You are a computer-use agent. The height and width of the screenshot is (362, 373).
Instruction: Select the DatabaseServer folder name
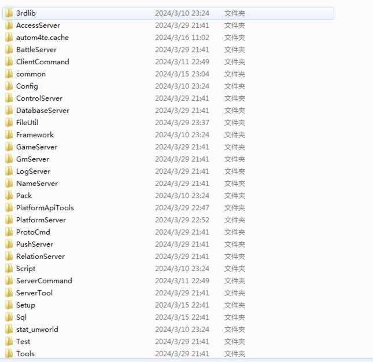(x=43, y=111)
